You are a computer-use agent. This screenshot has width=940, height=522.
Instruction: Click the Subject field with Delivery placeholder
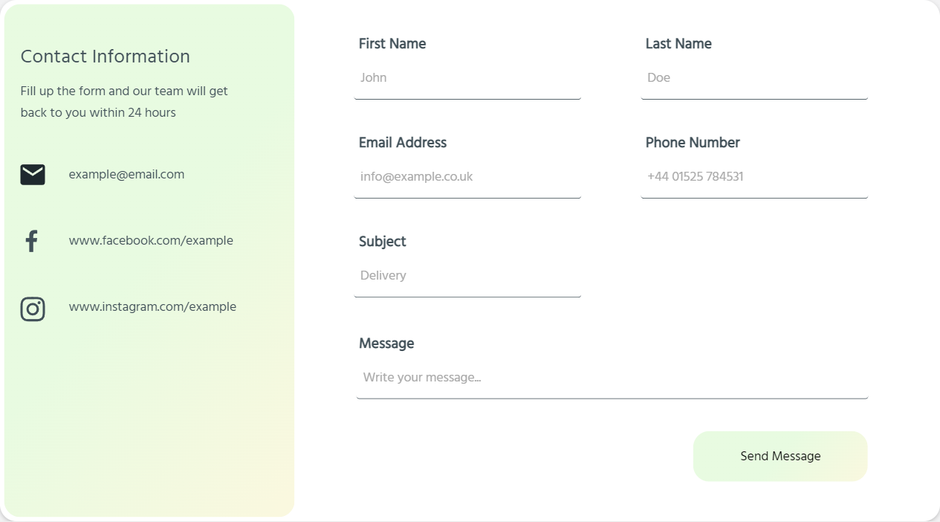pyautogui.click(x=467, y=276)
